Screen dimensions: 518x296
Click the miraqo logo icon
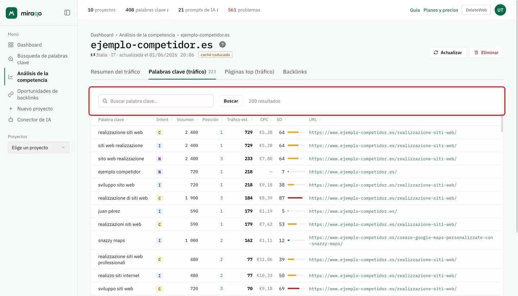(x=12, y=13)
